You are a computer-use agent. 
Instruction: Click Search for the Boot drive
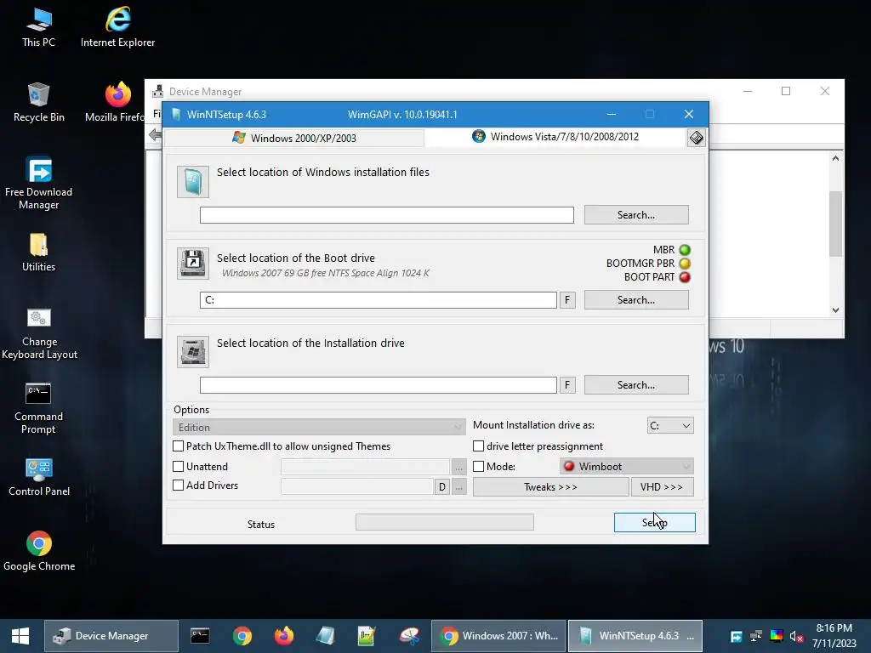636,300
